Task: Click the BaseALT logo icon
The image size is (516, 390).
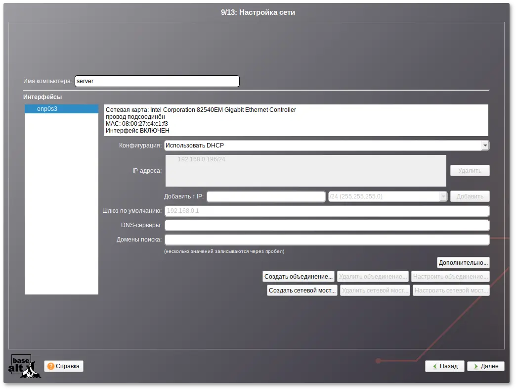Action: (24, 366)
